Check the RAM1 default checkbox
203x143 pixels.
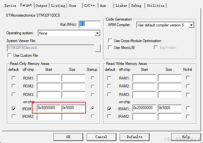coord(109,78)
